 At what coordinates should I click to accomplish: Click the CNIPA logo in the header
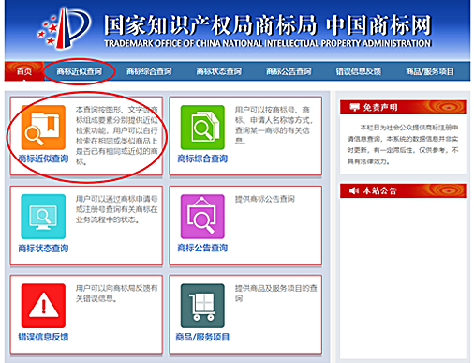point(64,29)
